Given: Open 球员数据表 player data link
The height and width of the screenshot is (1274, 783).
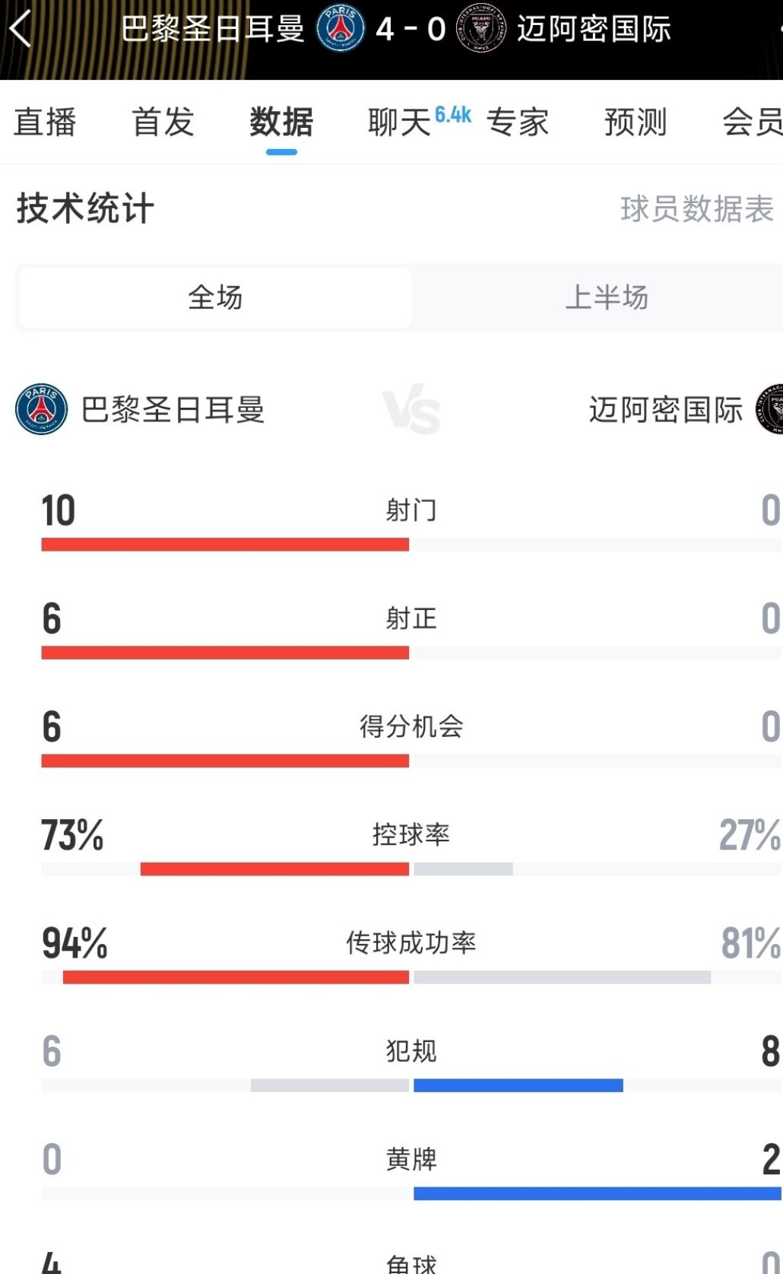Looking at the screenshot, I should (x=697, y=209).
